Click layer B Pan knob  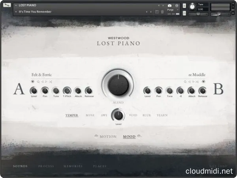click(x=158, y=91)
